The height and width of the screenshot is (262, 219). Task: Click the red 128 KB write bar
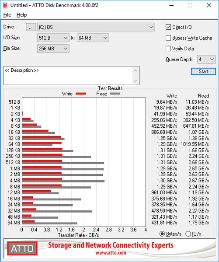42,149
